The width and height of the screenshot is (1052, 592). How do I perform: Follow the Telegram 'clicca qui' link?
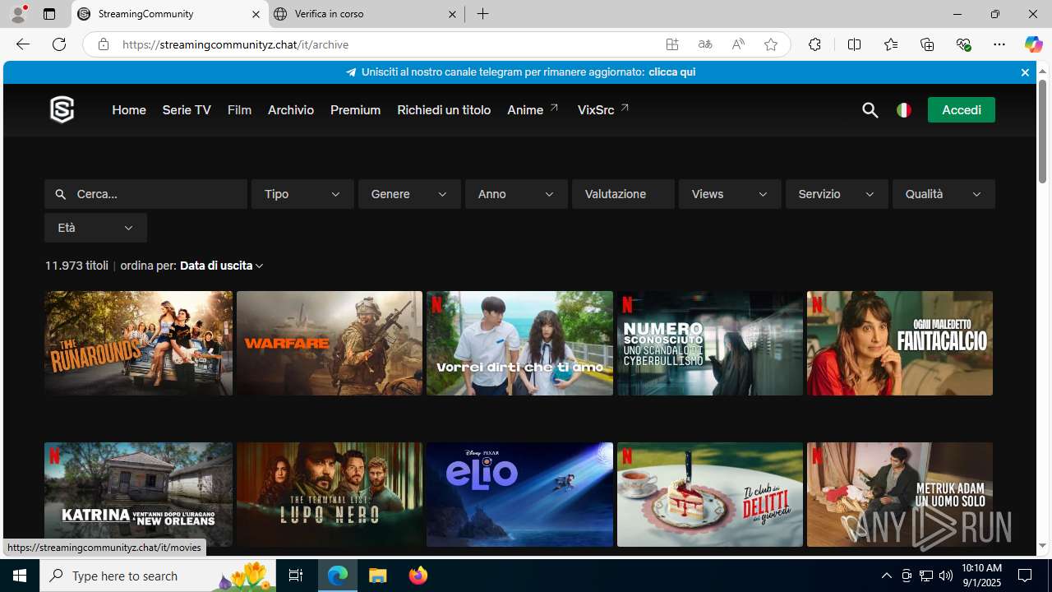pyautogui.click(x=671, y=72)
